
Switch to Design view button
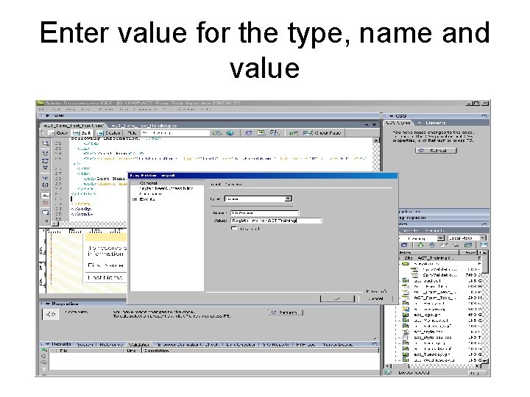coord(108,133)
